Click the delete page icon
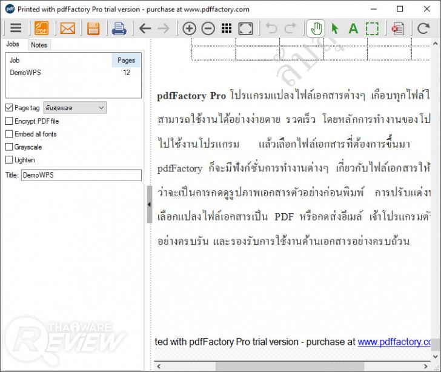 point(398,28)
